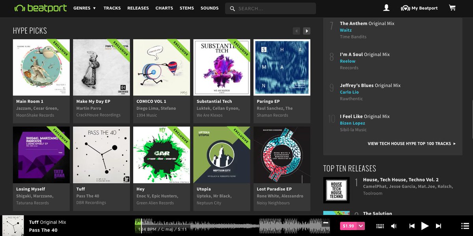473x236 pixels.
Task: Open artist Waitz link
Action: point(346,30)
